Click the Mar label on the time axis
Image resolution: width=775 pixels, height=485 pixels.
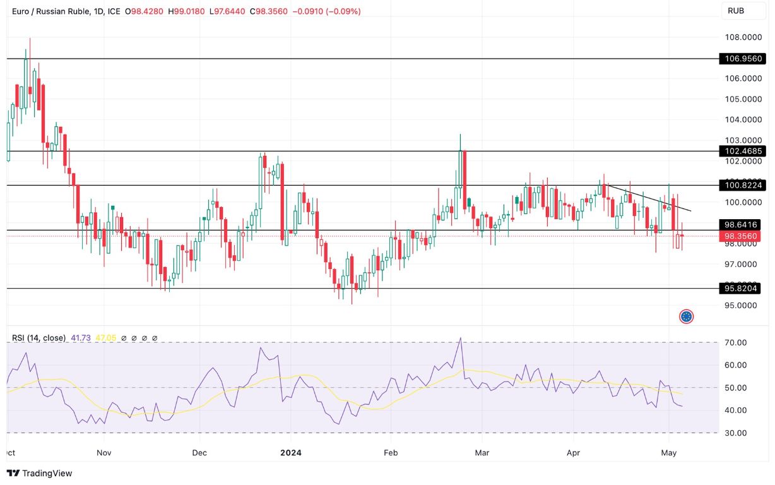[x=482, y=453]
